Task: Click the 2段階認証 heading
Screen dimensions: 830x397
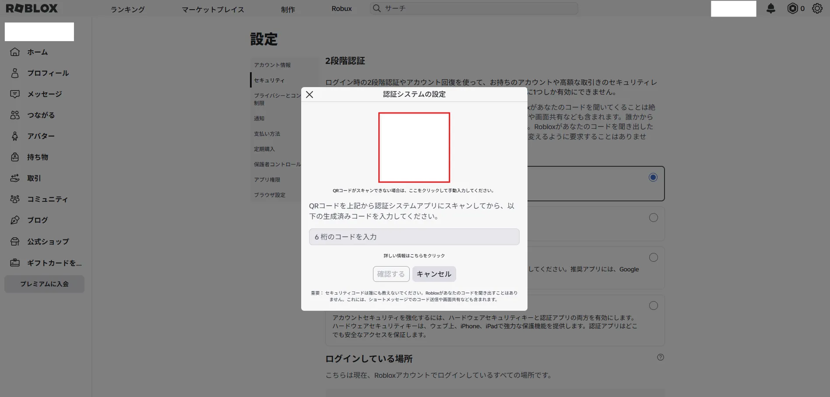Action: pyautogui.click(x=345, y=61)
